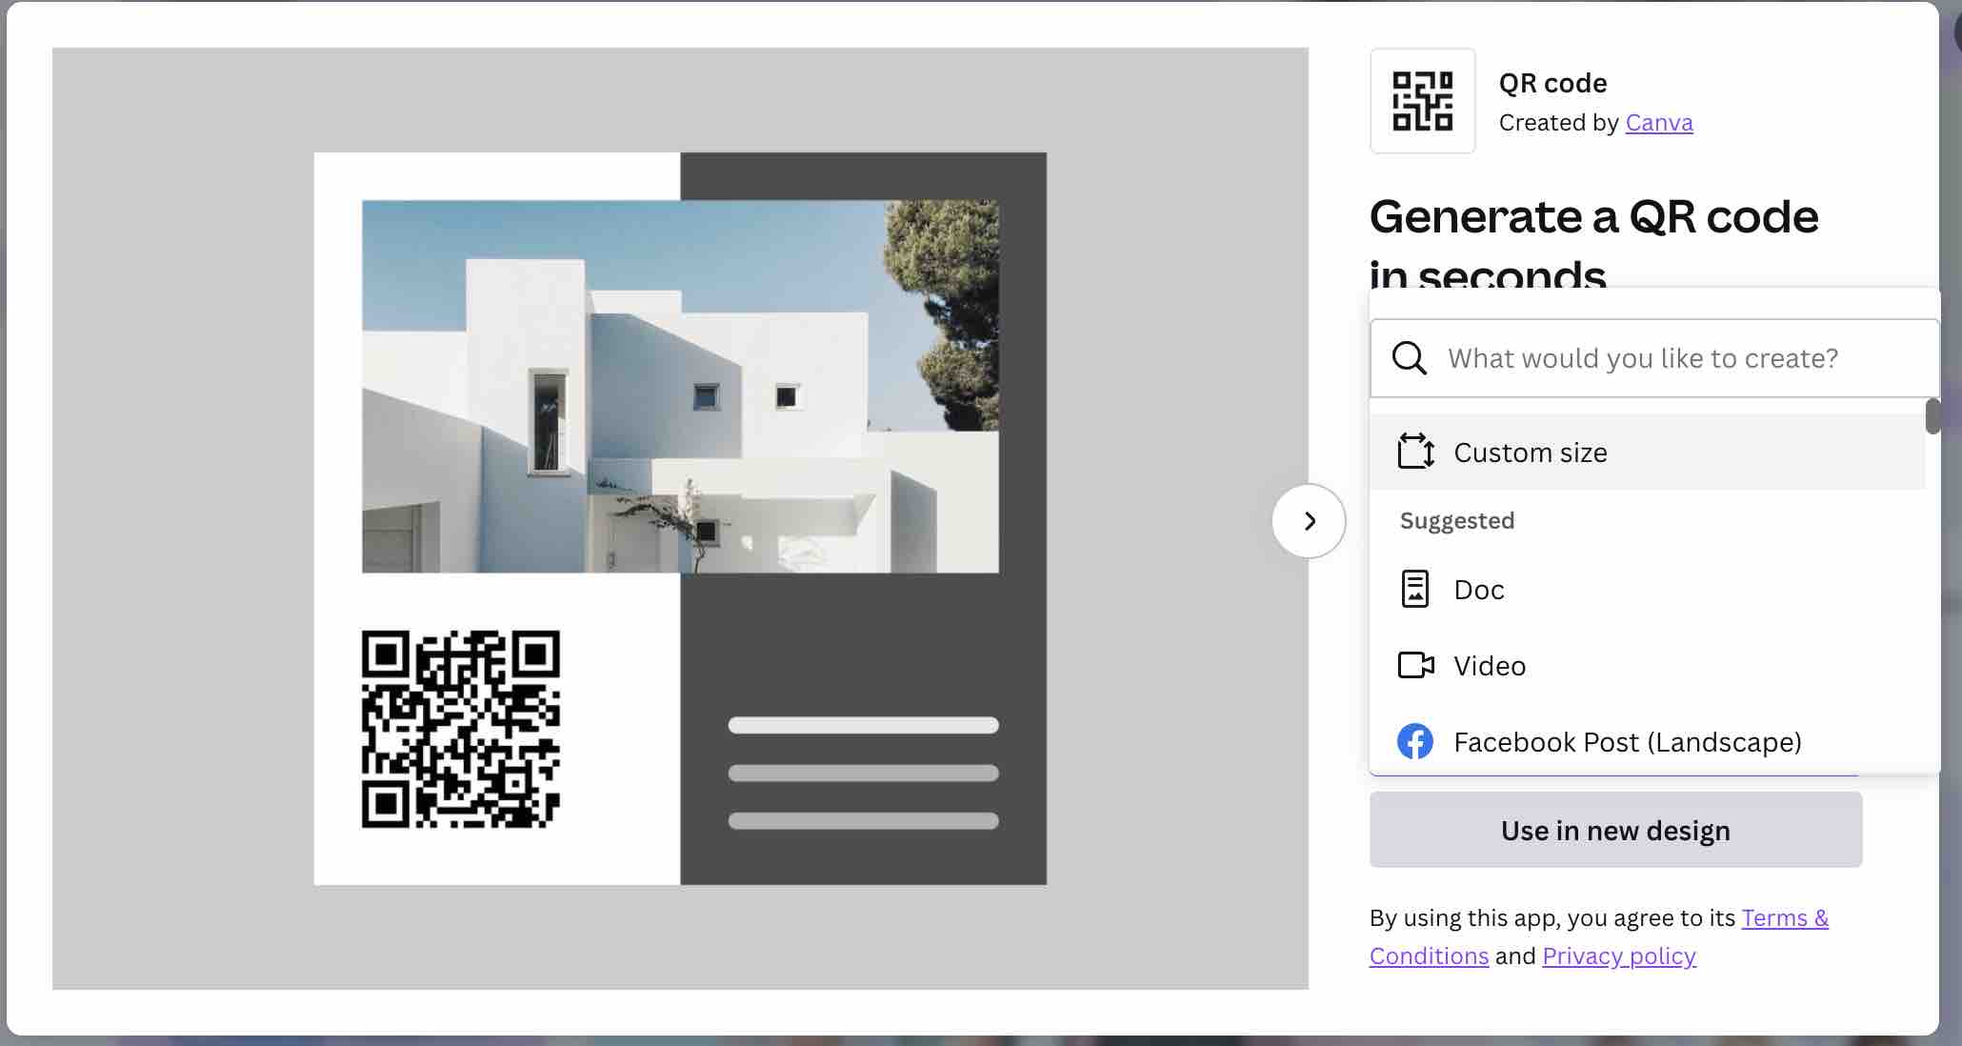This screenshot has width=1962, height=1046.
Task: Choose Doc from suggested list
Action: tap(1647, 590)
